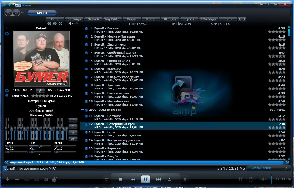Screen dimensions: 294x188
Task: Open the Radio menu
Action: [x=151, y=19]
